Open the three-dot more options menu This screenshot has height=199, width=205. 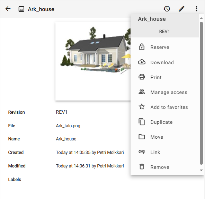[196, 9]
